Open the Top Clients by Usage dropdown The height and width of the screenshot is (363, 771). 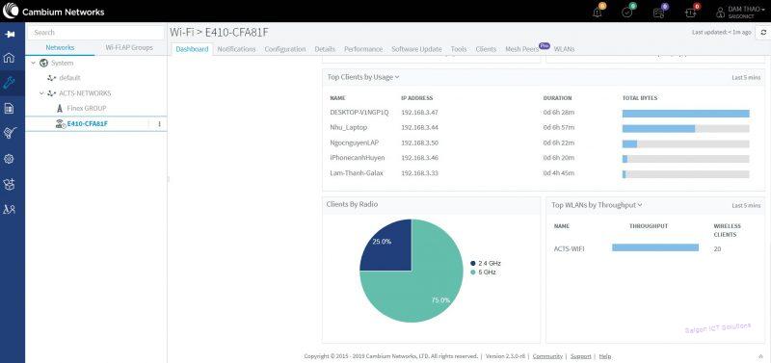click(363, 77)
